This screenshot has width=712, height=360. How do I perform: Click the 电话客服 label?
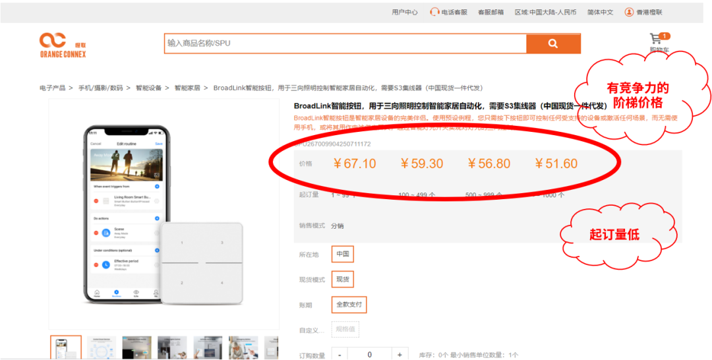click(x=454, y=13)
